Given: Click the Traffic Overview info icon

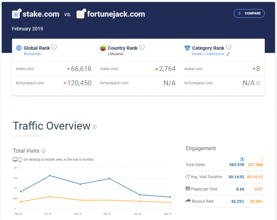Looking at the screenshot, I should (x=95, y=127).
